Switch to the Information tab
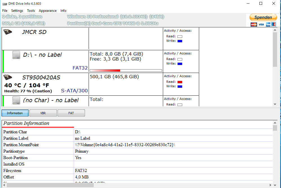The image size is (281, 188). (x=15, y=113)
